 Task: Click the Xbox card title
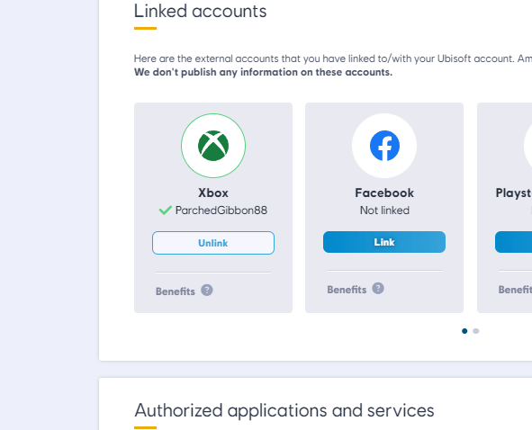click(x=213, y=193)
